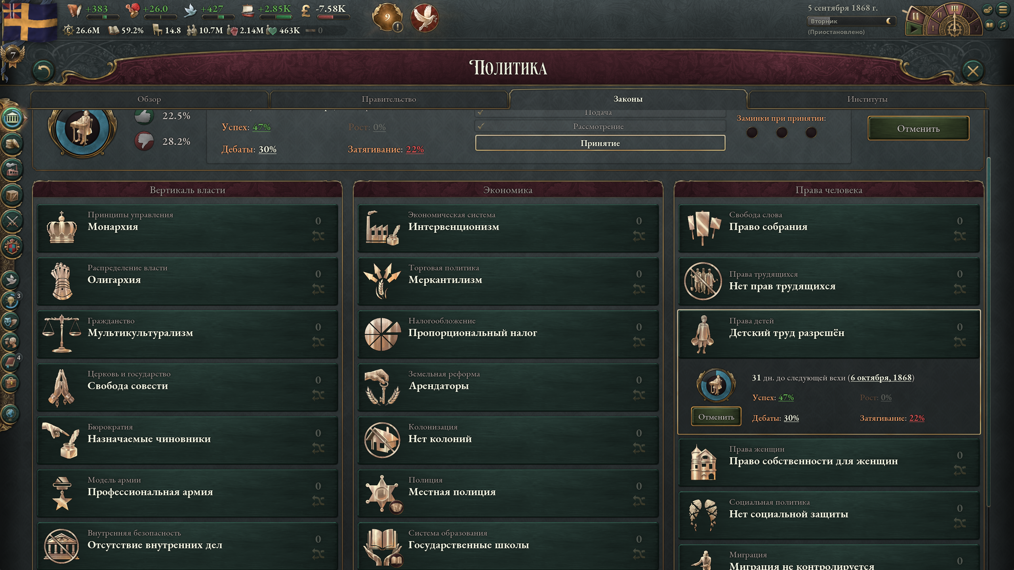The image size is (1014, 570).
Task: Open the Military crossed swords sidebar icon
Action: (x=12, y=221)
